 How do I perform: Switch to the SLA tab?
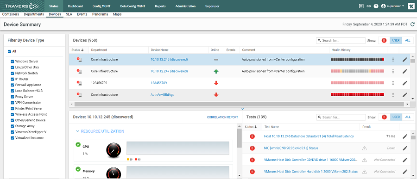(69, 14)
